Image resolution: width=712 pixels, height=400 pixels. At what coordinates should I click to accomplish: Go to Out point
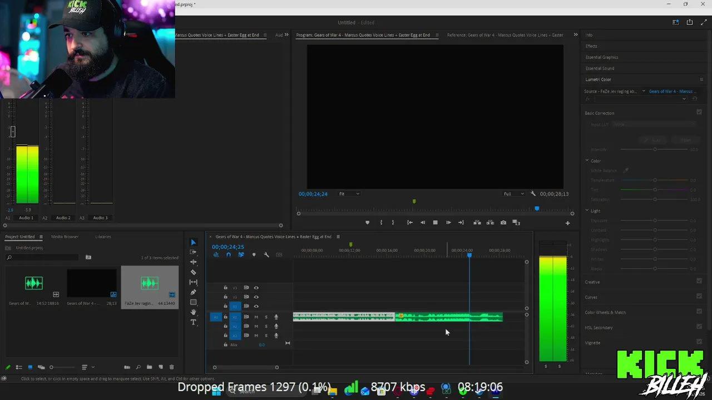click(x=461, y=223)
